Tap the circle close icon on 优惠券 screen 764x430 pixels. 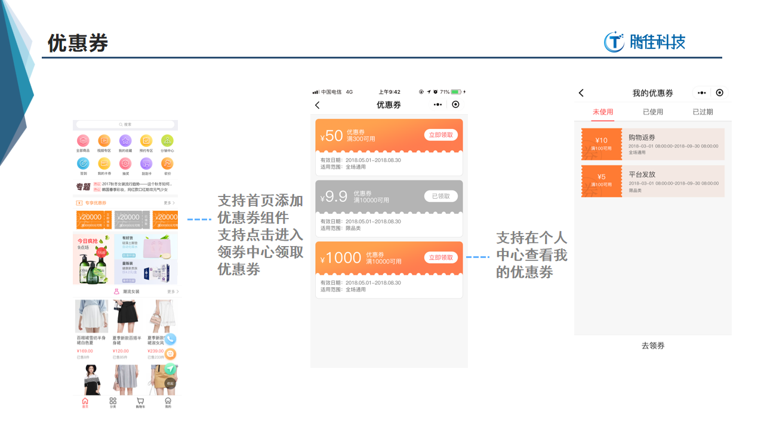point(456,105)
